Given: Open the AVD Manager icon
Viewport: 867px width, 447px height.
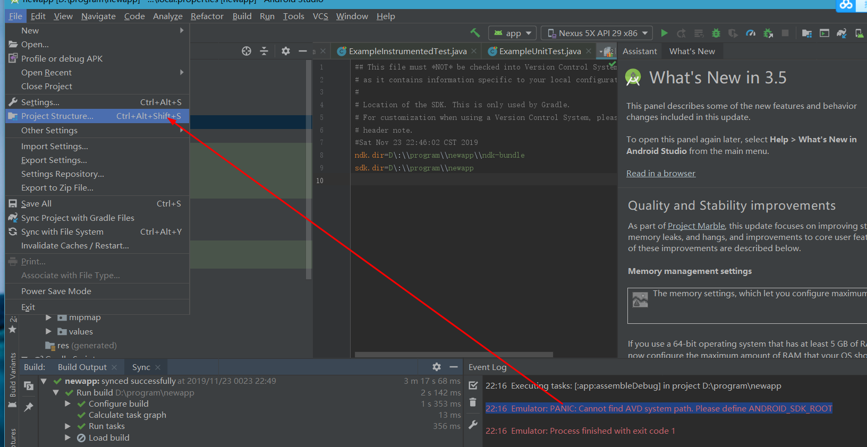Looking at the screenshot, I should (x=859, y=33).
